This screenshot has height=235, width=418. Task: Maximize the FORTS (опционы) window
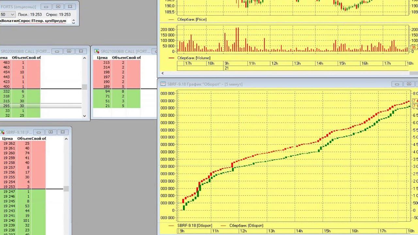[58, 6]
